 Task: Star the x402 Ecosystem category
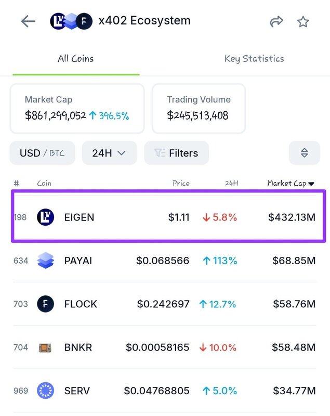[x=303, y=21]
